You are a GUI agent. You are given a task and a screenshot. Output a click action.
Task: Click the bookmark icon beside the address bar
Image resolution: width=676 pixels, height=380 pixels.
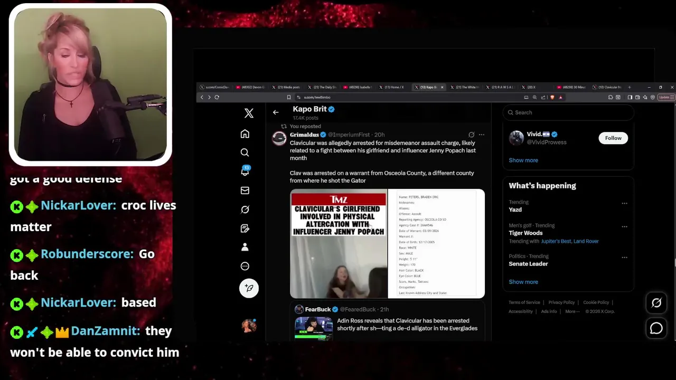(288, 97)
